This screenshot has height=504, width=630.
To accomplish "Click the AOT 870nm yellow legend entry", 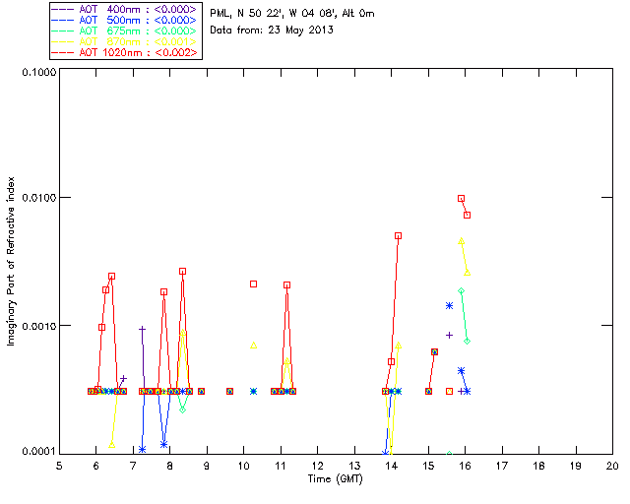I will pyautogui.click(x=125, y=41).
